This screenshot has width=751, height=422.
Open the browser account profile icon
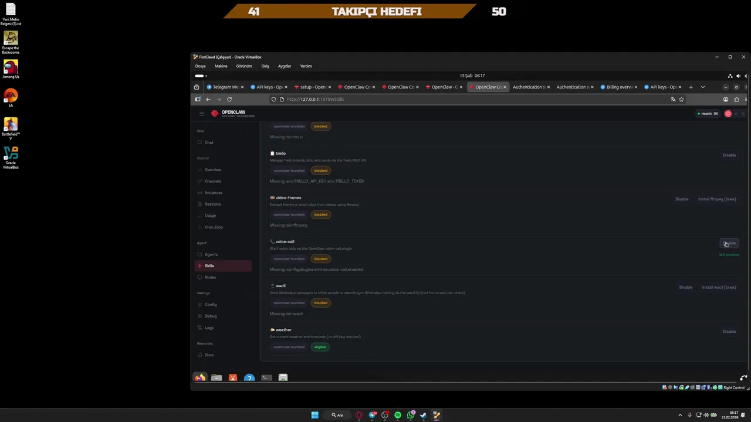click(x=726, y=99)
